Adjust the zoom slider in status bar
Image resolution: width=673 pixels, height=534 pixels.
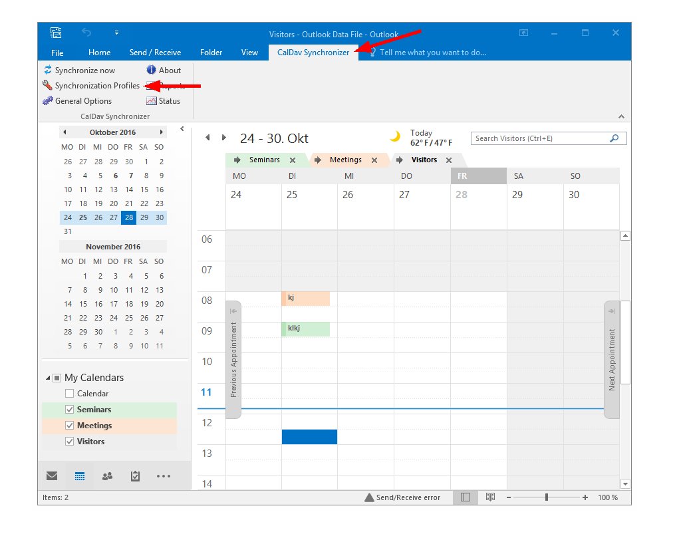[x=547, y=497]
